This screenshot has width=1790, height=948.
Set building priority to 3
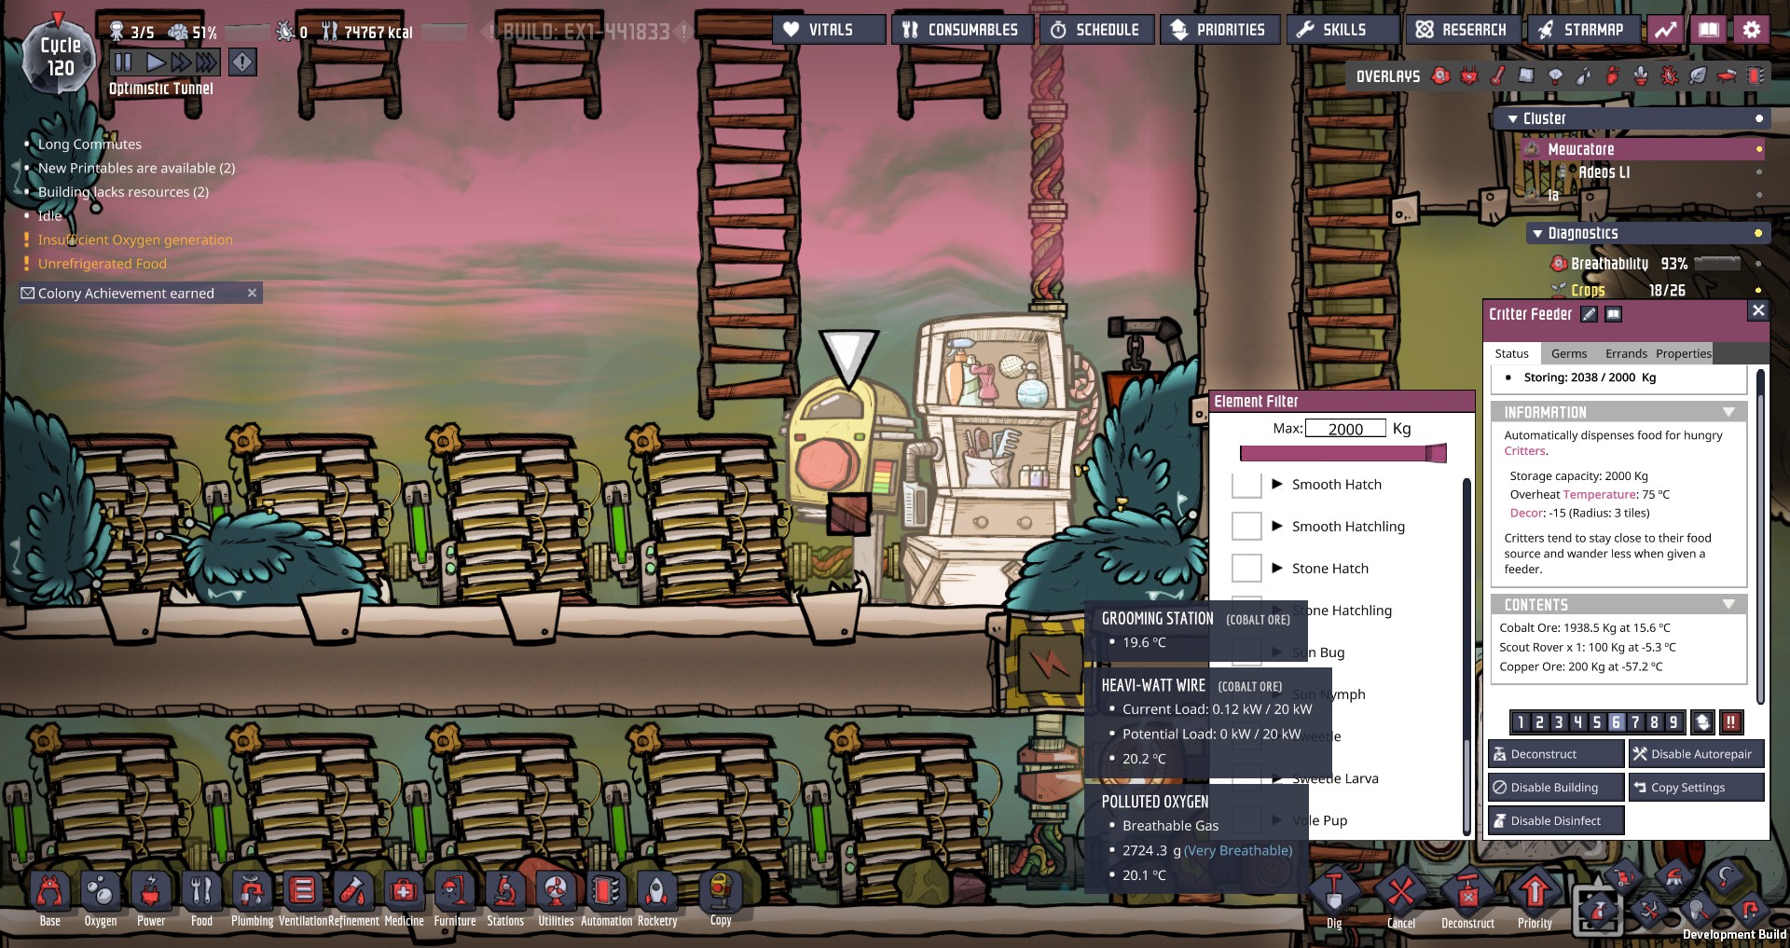click(1559, 722)
